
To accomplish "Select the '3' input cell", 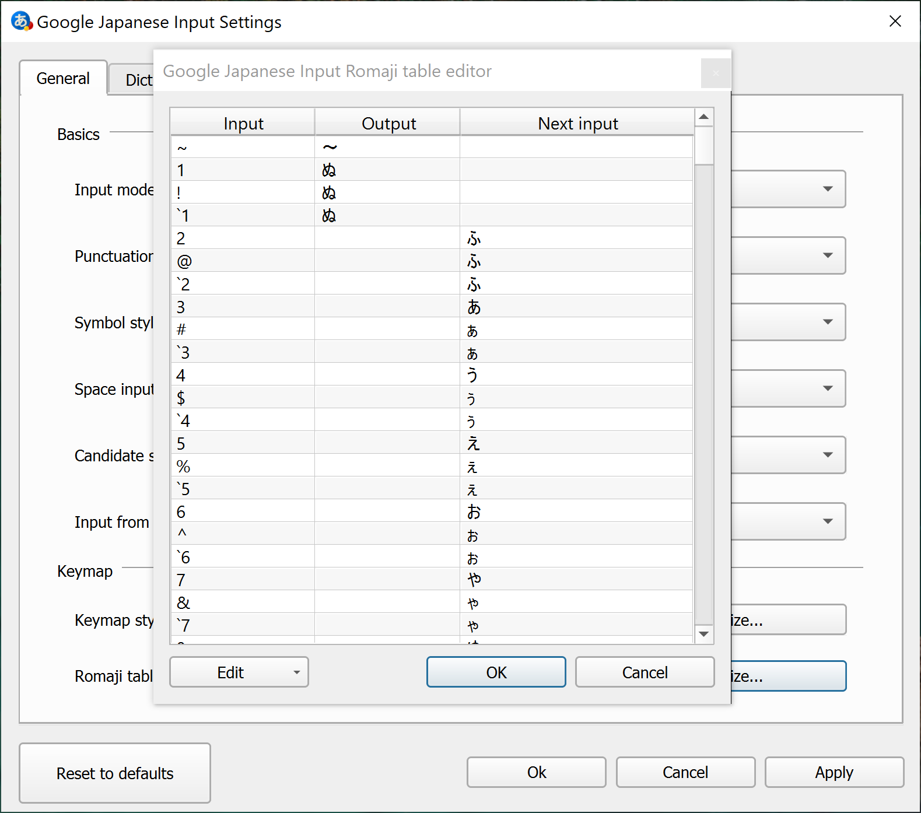I will tap(243, 307).
